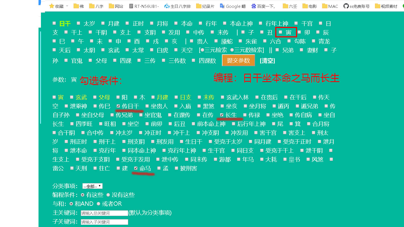Open the 生日八字排 bookmark
The height and width of the screenshot is (227, 404).
[x=177, y=6]
